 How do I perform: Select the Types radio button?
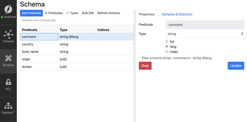(x=68, y=13)
